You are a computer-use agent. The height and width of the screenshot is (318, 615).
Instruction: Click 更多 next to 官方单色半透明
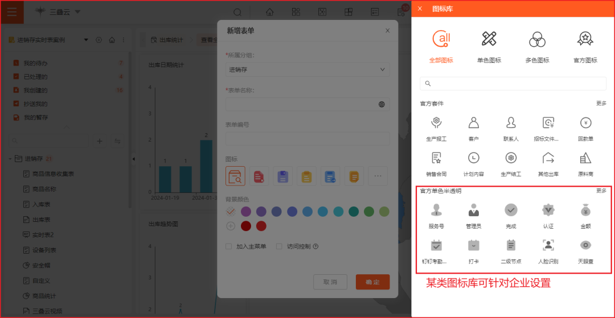click(x=601, y=191)
